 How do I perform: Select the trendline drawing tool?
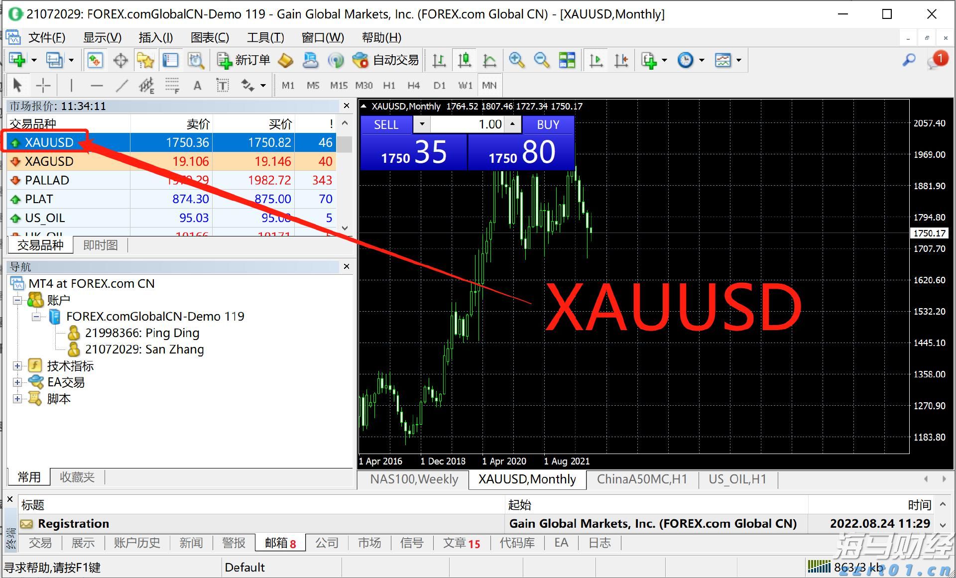(122, 85)
